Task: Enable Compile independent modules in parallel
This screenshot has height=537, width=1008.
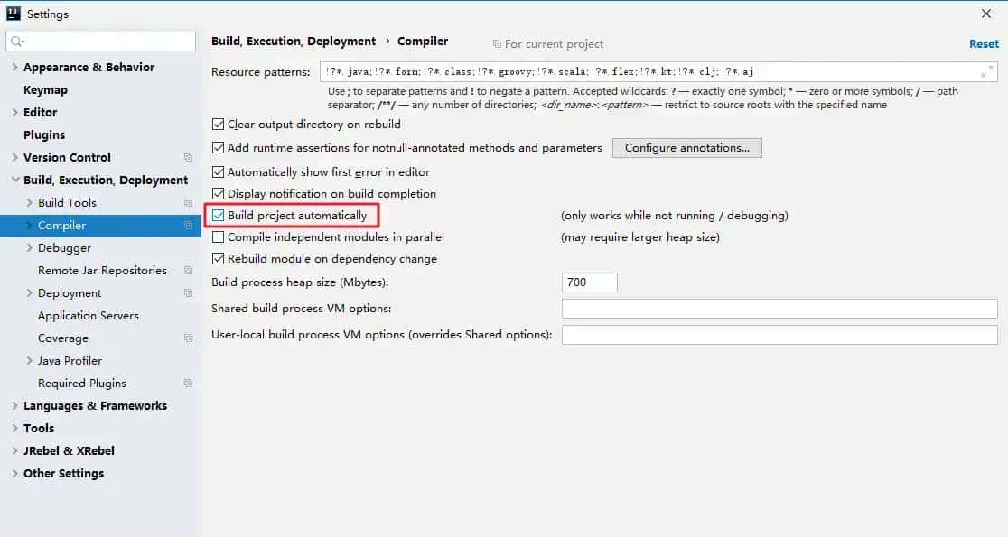Action: tap(218, 237)
